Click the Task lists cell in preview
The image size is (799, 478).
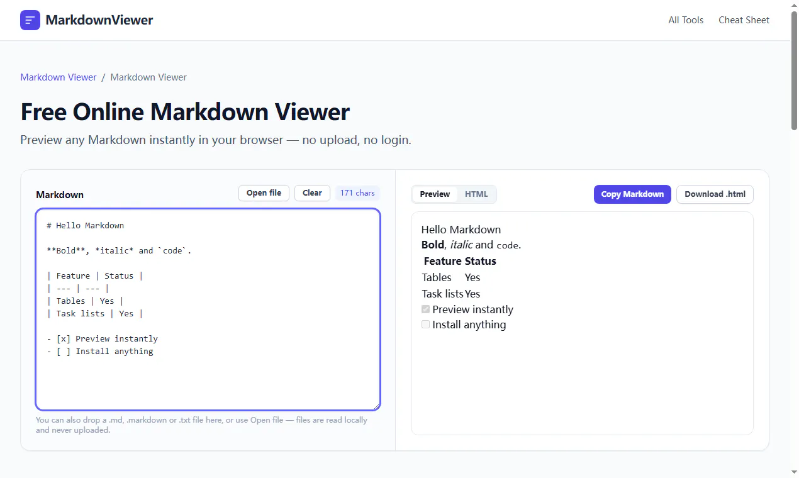pyautogui.click(x=442, y=294)
